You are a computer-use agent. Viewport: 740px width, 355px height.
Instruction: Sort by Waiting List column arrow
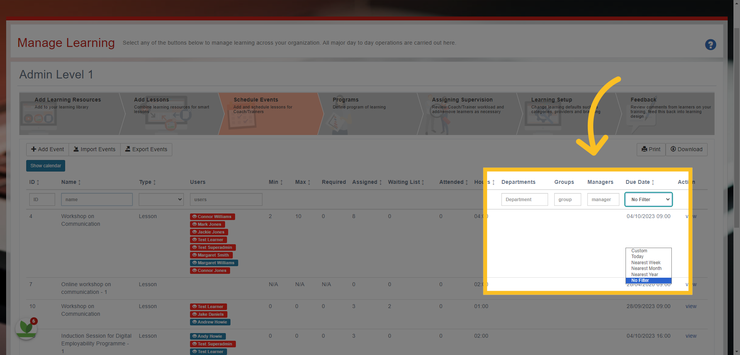(x=423, y=182)
